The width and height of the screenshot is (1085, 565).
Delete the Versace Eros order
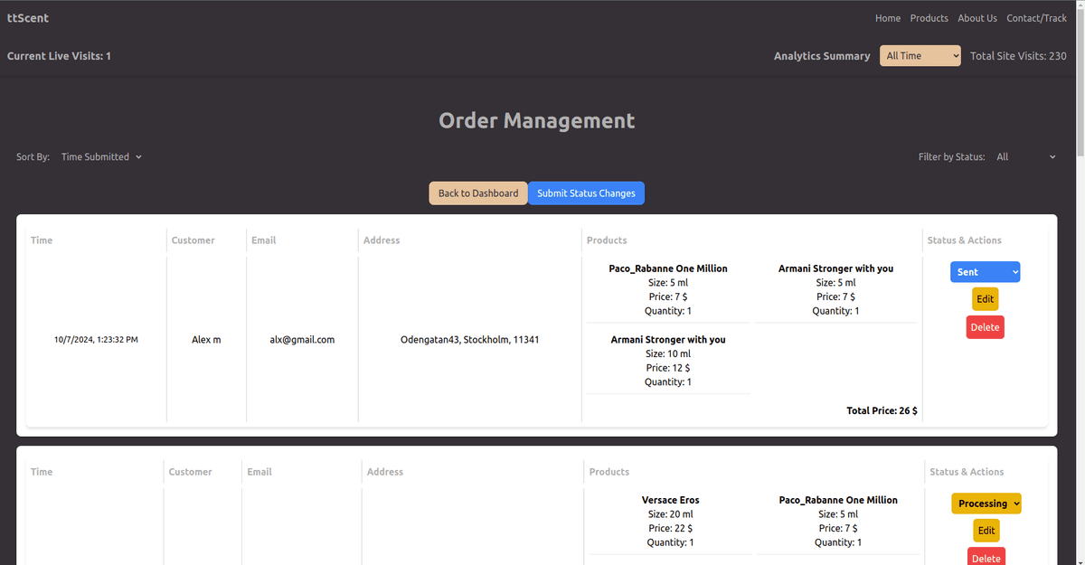tap(986, 558)
